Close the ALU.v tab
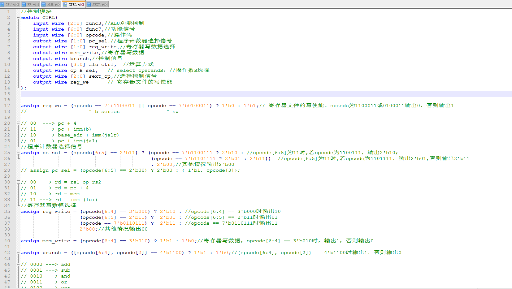The image size is (512, 289). pos(59,5)
